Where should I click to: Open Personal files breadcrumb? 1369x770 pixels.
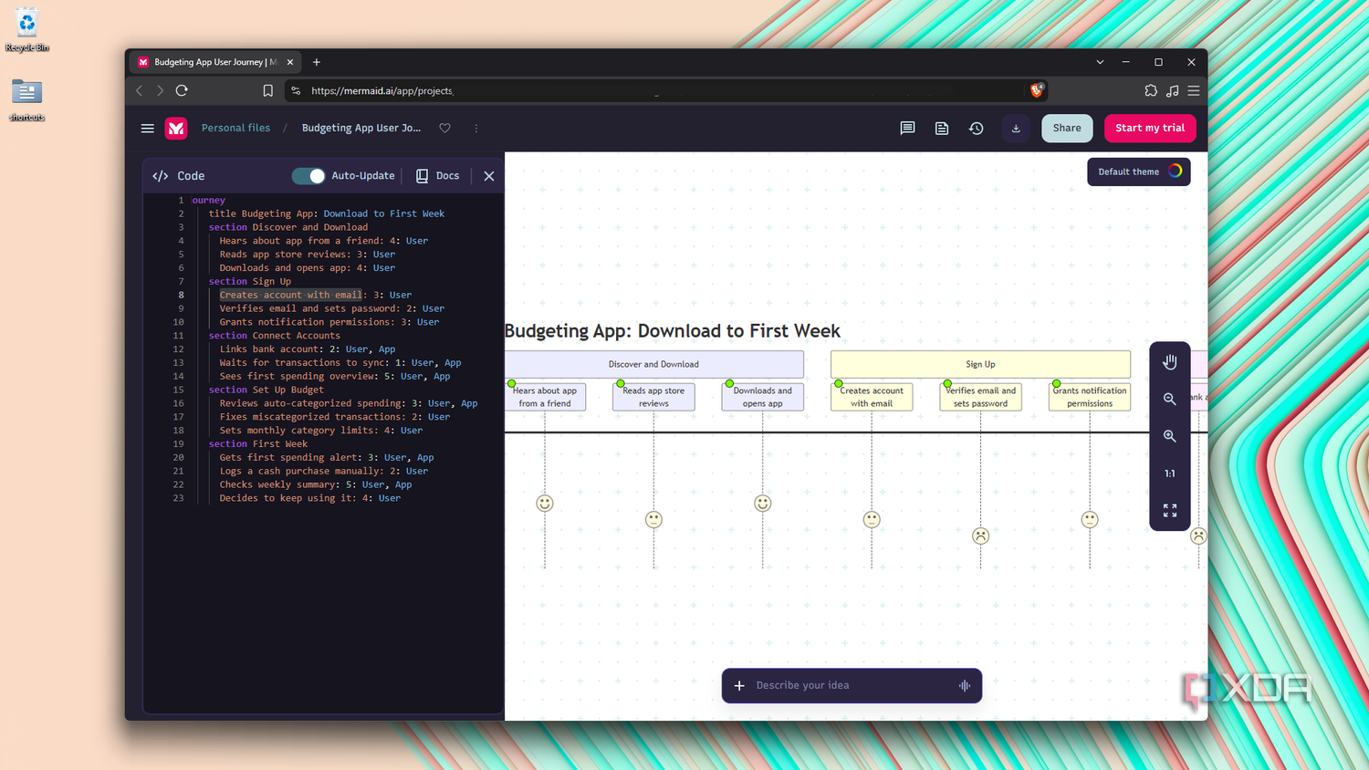tap(235, 129)
